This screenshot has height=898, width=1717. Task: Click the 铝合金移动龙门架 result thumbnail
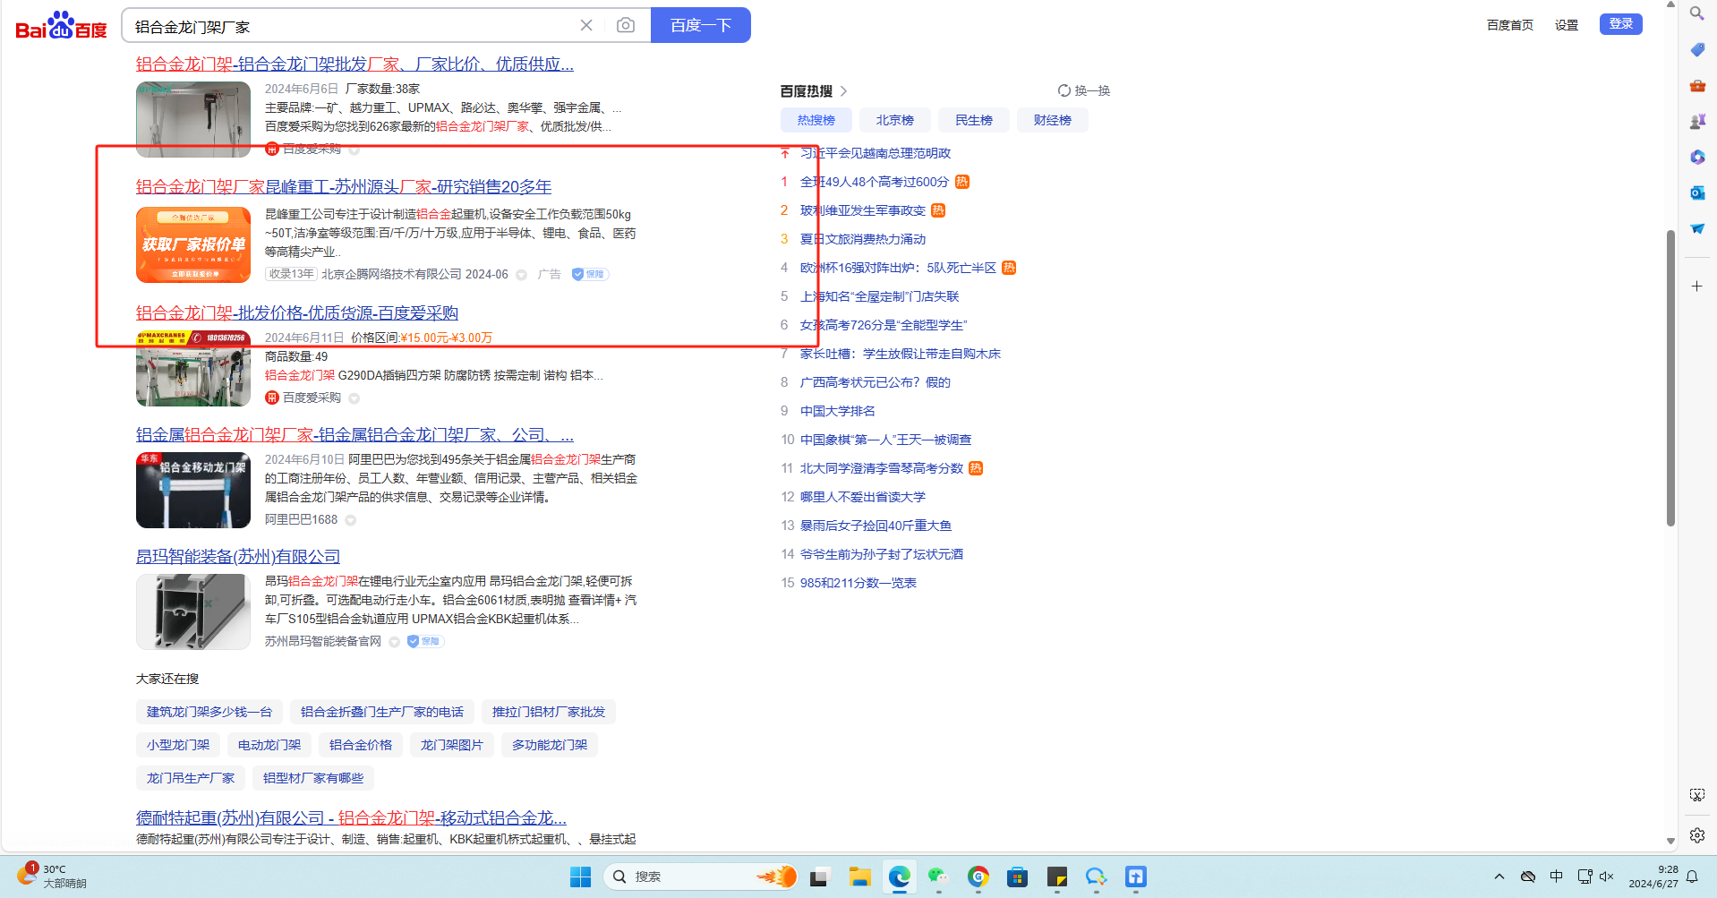point(193,490)
